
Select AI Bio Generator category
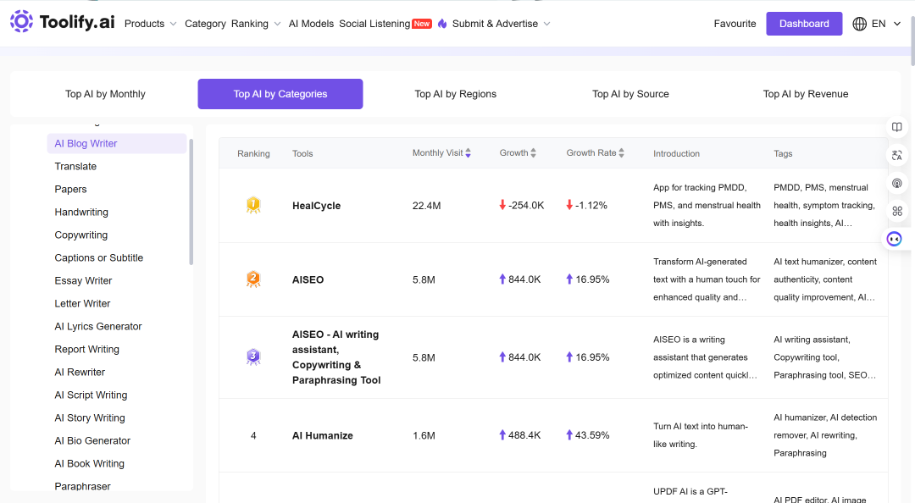92,440
